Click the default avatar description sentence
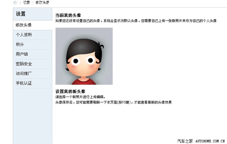227x144 pixels. click(136, 21)
